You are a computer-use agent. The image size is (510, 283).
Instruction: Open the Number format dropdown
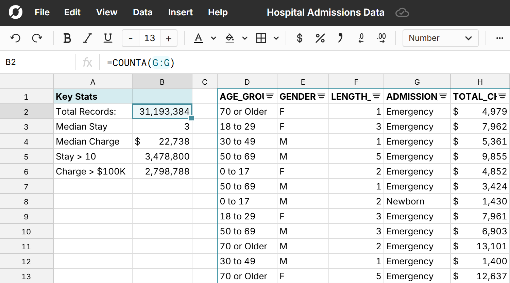point(440,38)
